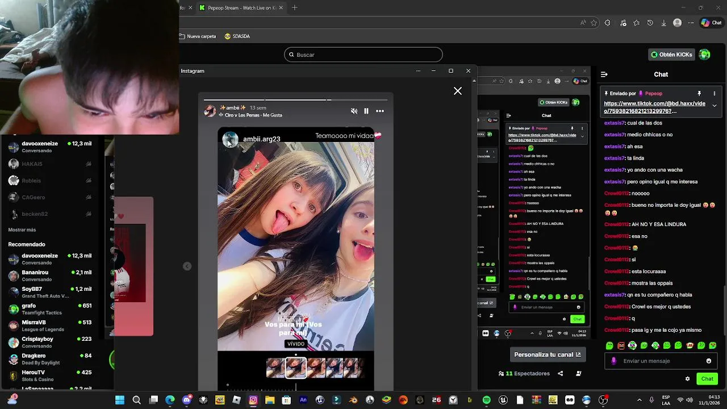727x409 pixels.
Task: Open taskbar clock showing 04:13
Action: pos(710,400)
